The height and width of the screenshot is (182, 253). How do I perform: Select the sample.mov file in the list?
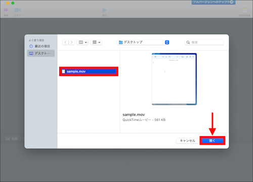pos(89,72)
